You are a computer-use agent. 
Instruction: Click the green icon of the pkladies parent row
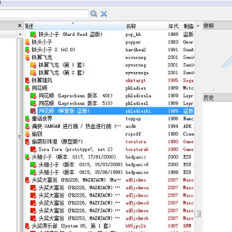coord(27,88)
